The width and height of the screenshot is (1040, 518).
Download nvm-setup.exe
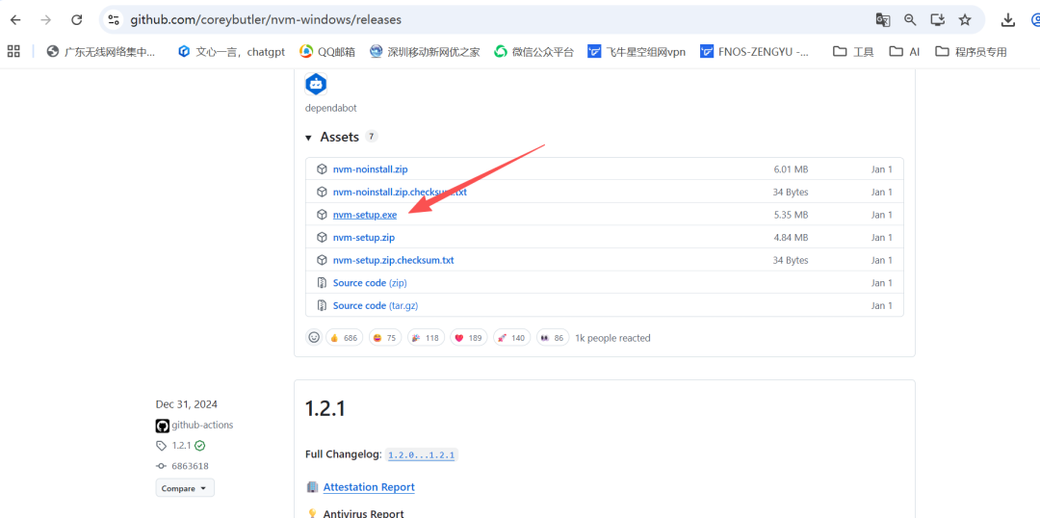click(365, 215)
